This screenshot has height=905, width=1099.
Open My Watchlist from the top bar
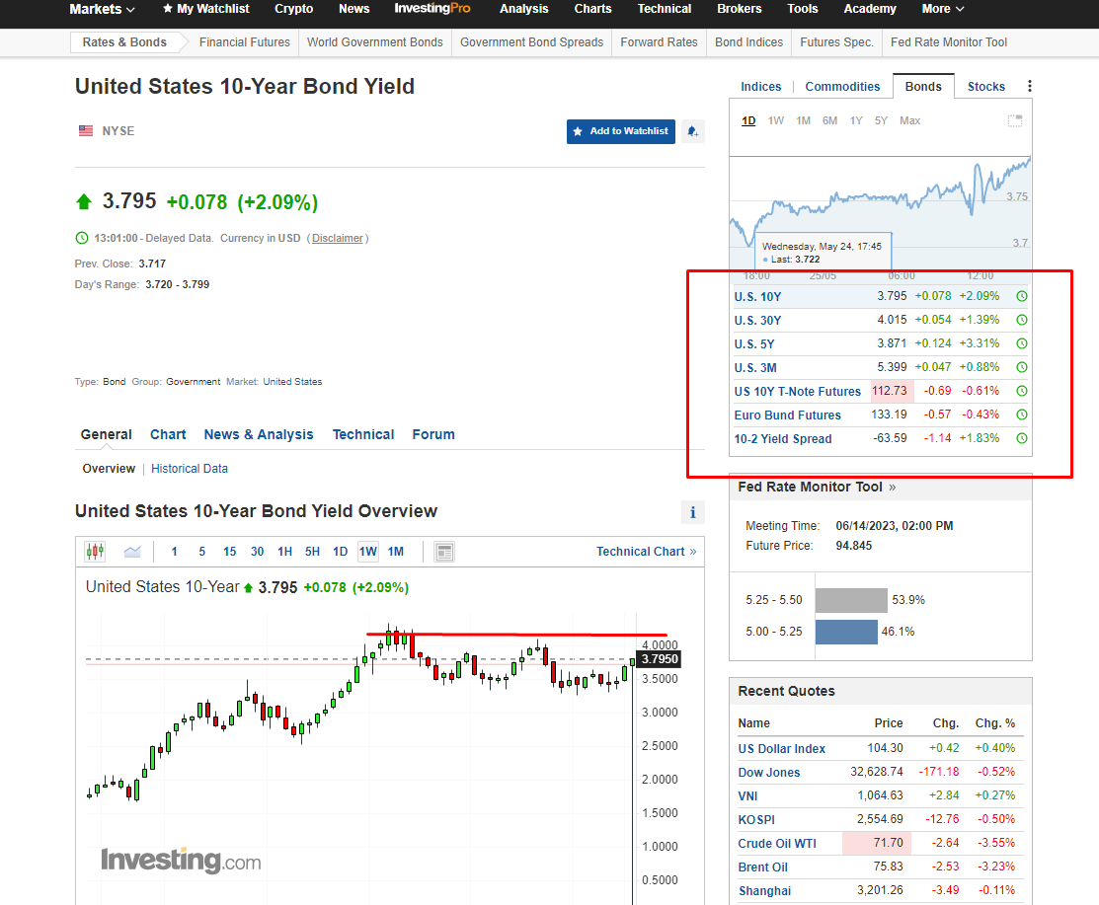pyautogui.click(x=206, y=9)
